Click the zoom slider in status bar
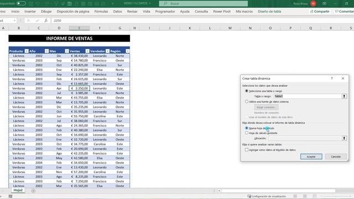354x199 pixels. [336, 196]
